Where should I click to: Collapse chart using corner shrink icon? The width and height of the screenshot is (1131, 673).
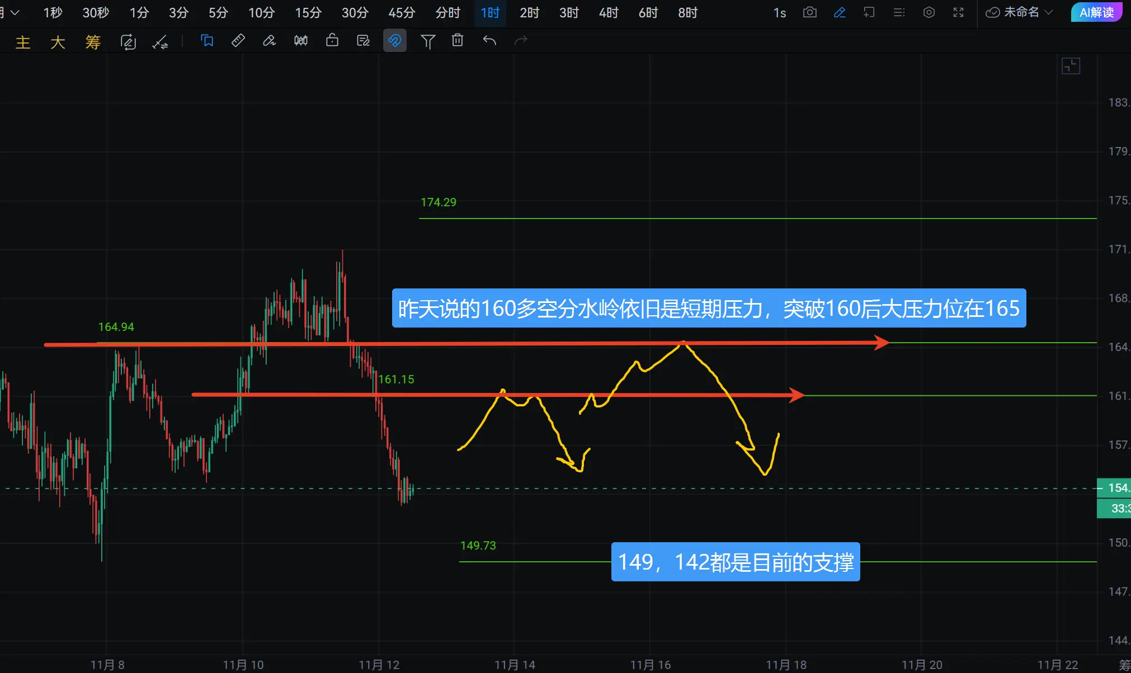point(1071,67)
